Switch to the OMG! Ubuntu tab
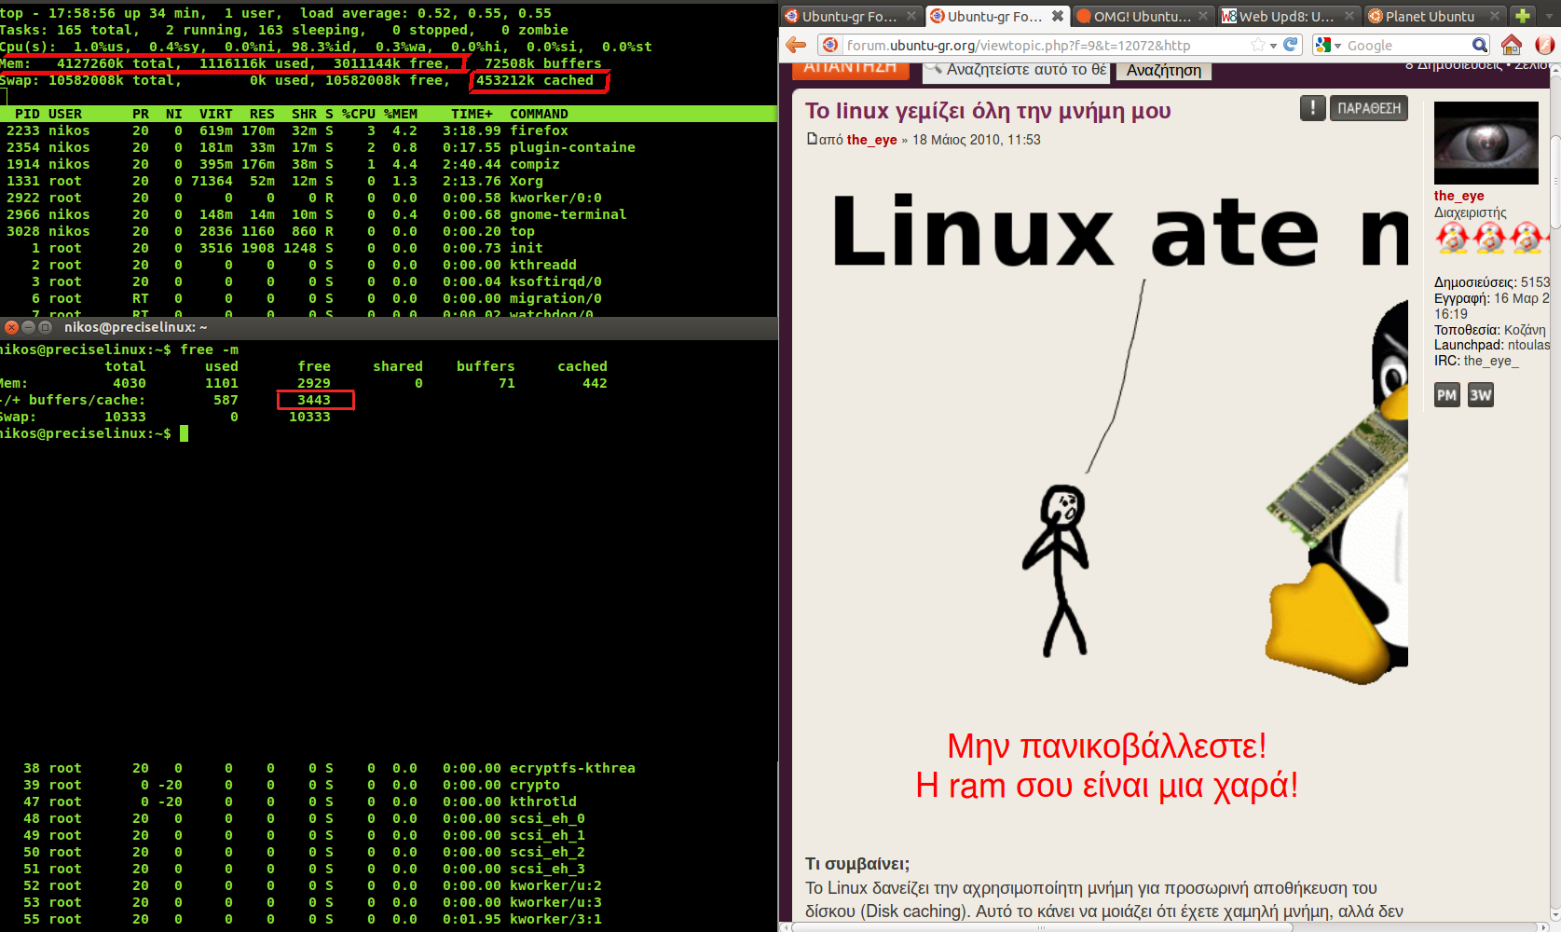This screenshot has height=932, width=1561. pyautogui.click(x=1141, y=16)
